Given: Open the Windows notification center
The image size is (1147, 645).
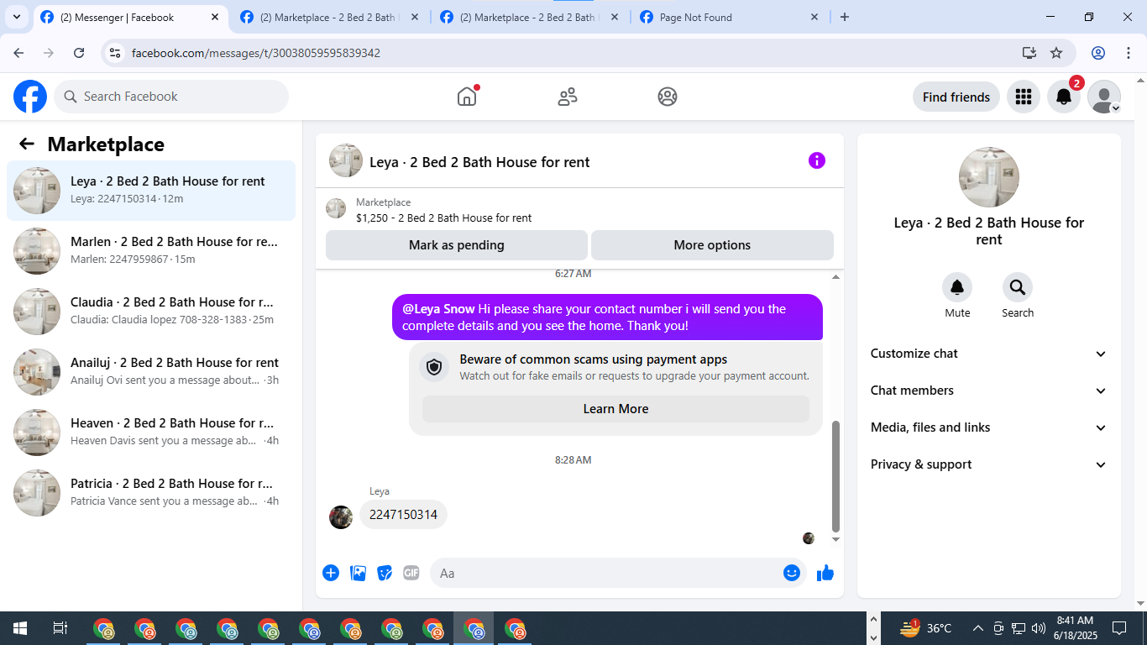Looking at the screenshot, I should [1119, 628].
